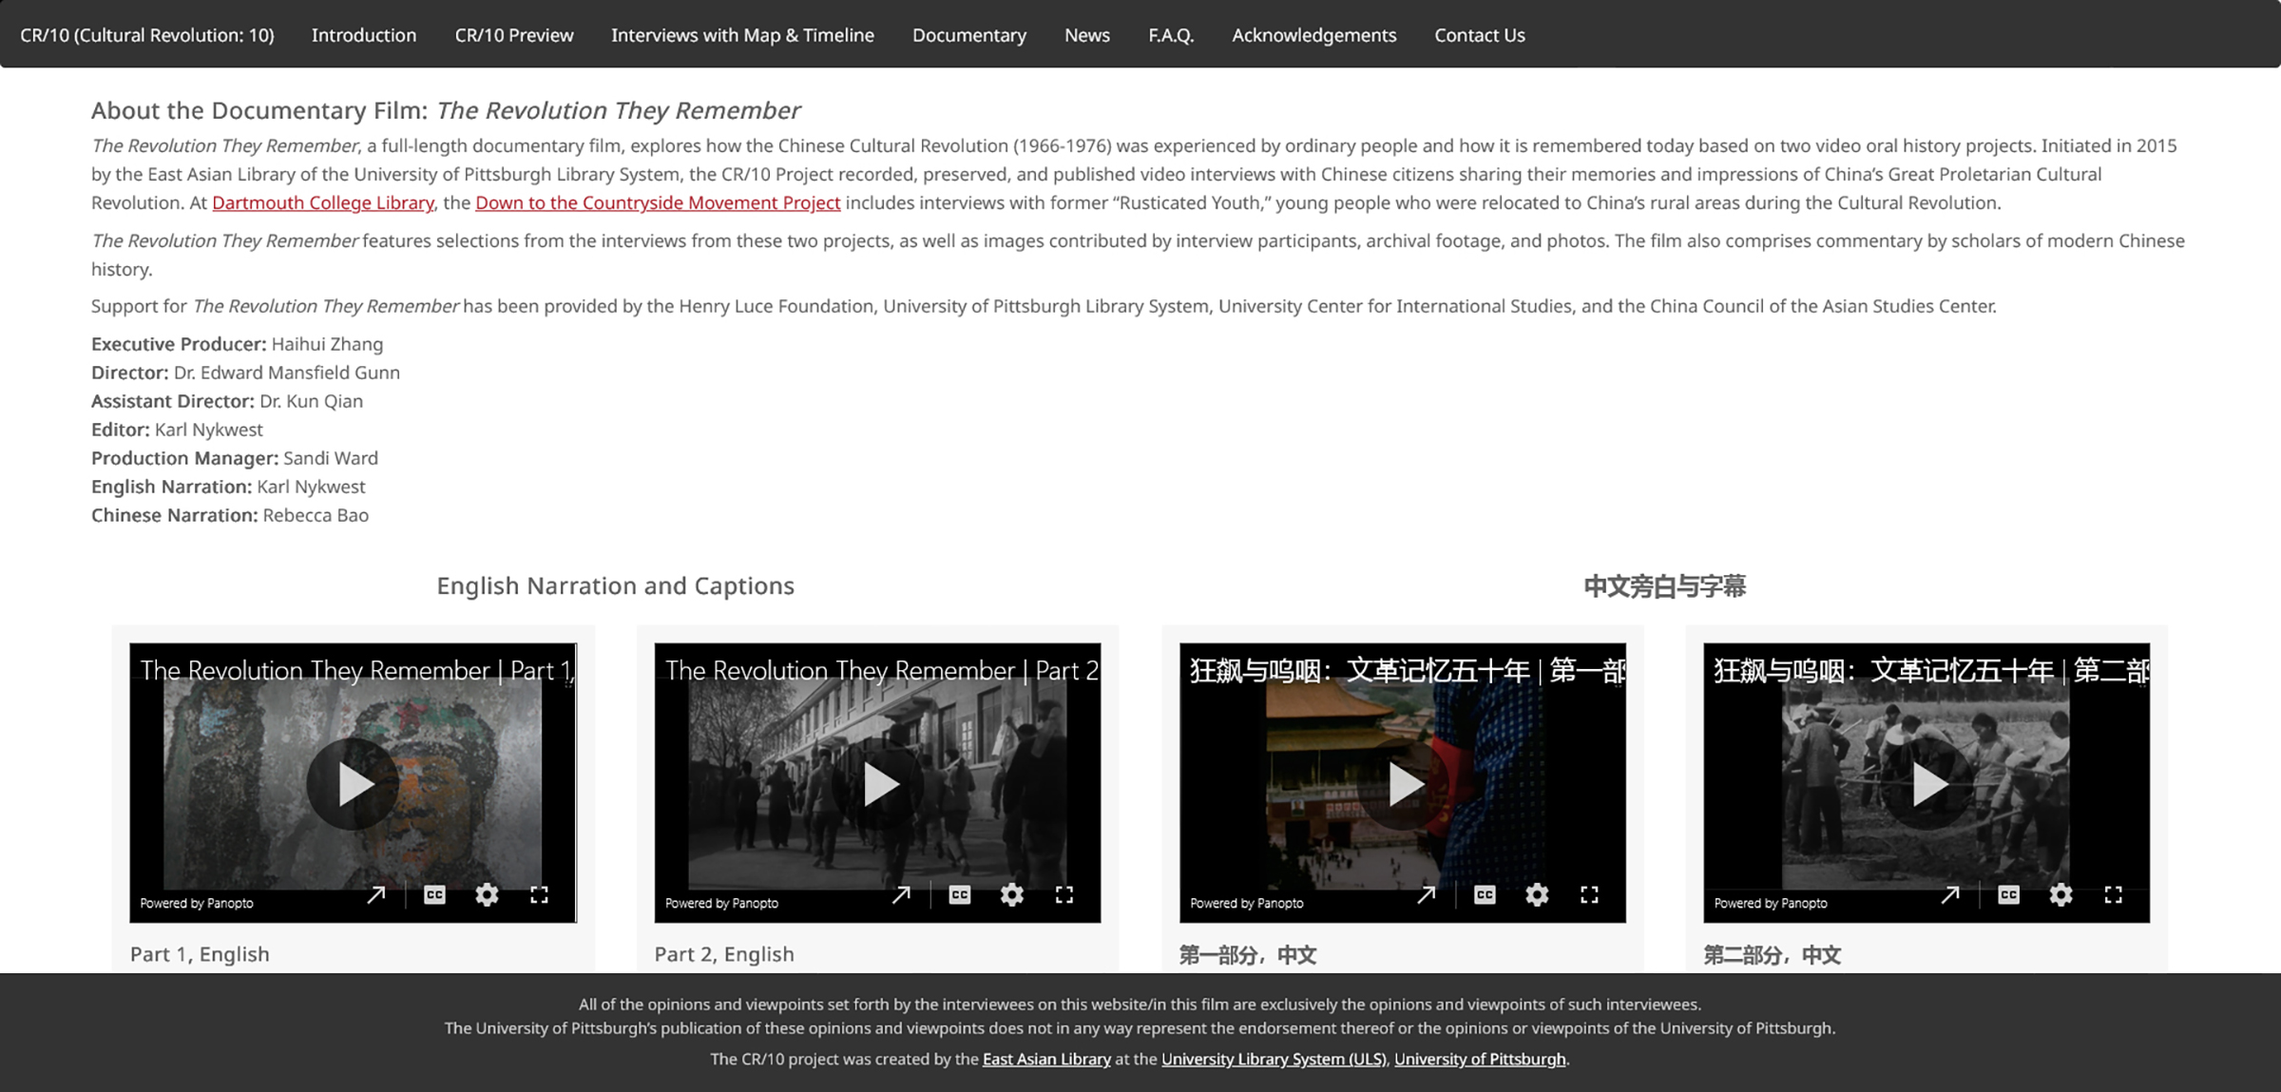
Task: Open settings gear on Part 2 video
Action: 1012,894
